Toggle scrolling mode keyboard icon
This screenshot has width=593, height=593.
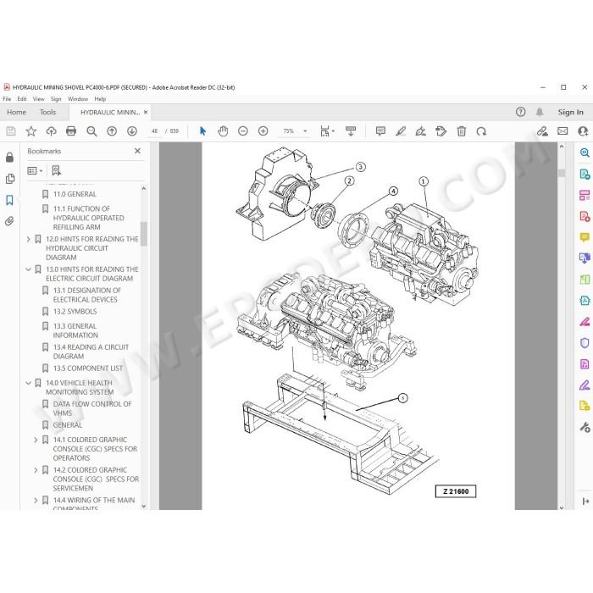click(x=351, y=131)
